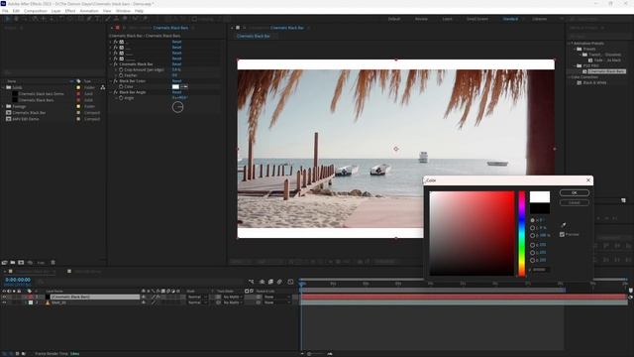
Task: Open the Effect menu
Action: point(70,11)
